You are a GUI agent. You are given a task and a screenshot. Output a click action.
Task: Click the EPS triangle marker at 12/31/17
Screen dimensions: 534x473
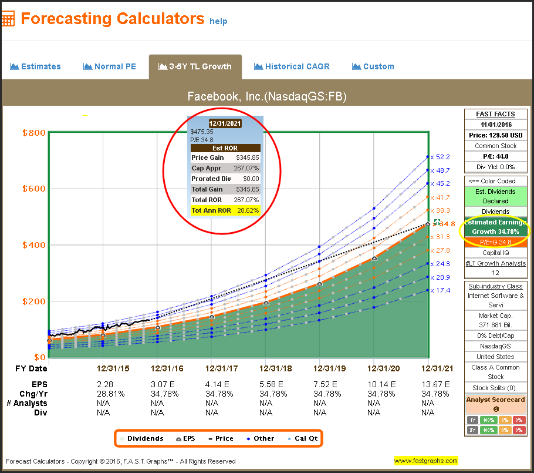pos(212,317)
